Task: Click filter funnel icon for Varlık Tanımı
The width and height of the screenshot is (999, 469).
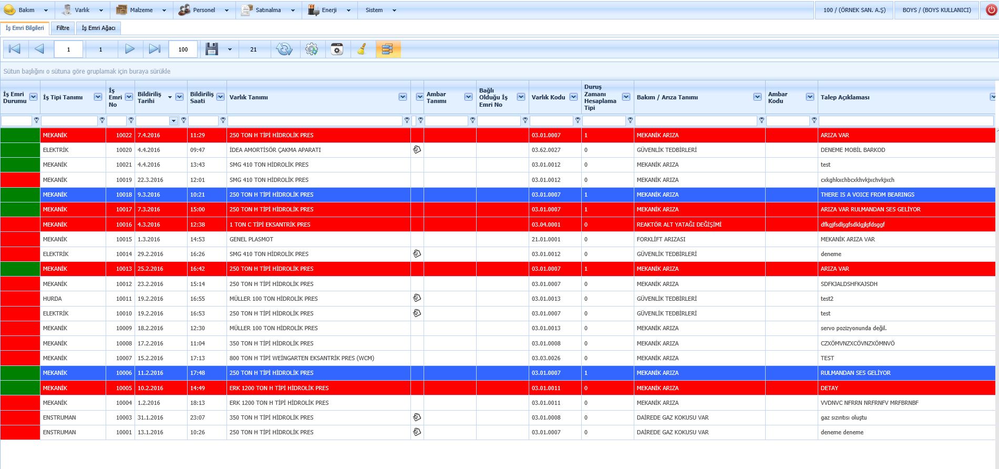Action: (x=407, y=120)
